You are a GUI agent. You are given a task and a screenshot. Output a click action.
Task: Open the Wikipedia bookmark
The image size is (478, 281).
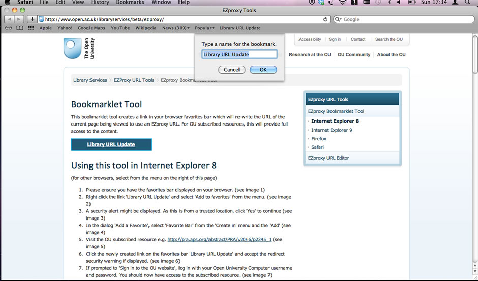point(146,28)
